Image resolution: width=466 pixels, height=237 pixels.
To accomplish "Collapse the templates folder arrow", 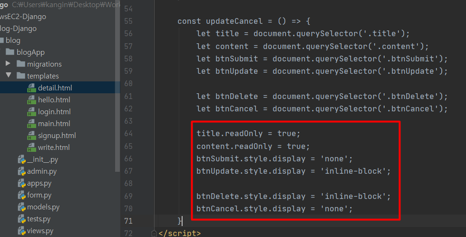I will pyautogui.click(x=9, y=75).
